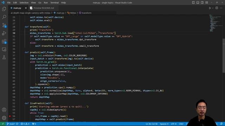The height and width of the screenshot is (126, 225).
Task: Open the Selection menu
Action: [24, 2]
